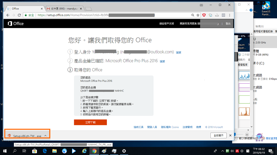Expand options for Setup.x86.zh-TW download

coord(45,136)
